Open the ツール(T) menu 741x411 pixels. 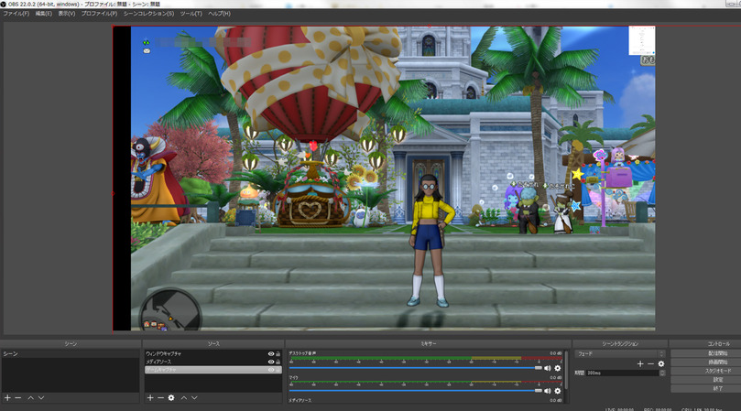(x=191, y=14)
